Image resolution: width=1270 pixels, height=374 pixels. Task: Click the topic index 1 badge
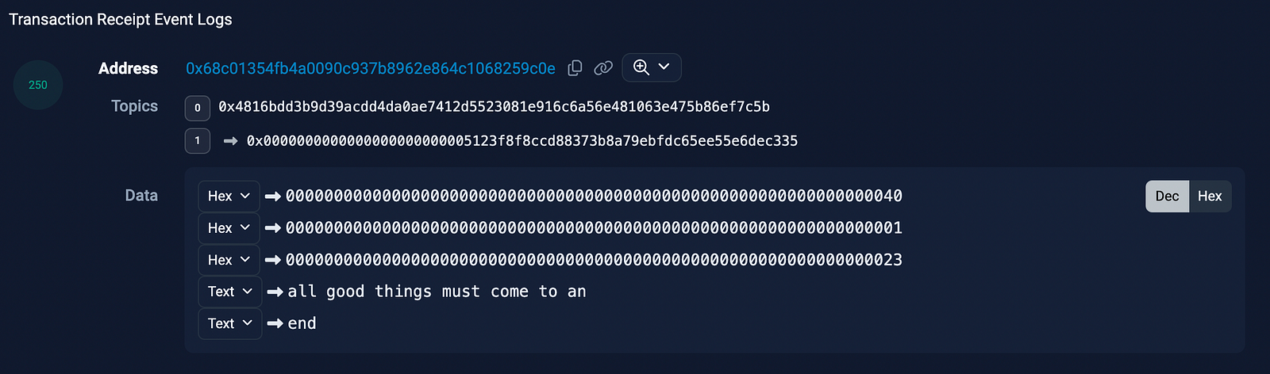(198, 141)
